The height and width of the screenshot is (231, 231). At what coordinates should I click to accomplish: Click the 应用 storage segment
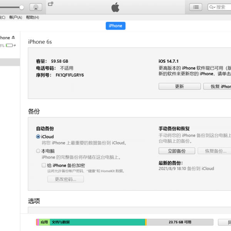click(44, 222)
